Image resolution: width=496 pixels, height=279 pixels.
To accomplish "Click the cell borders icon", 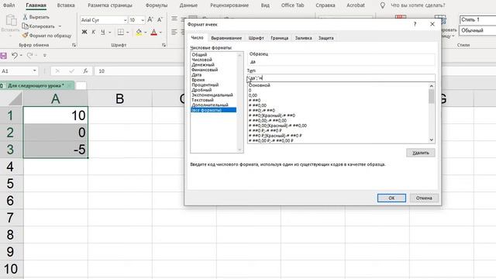I will (121, 32).
